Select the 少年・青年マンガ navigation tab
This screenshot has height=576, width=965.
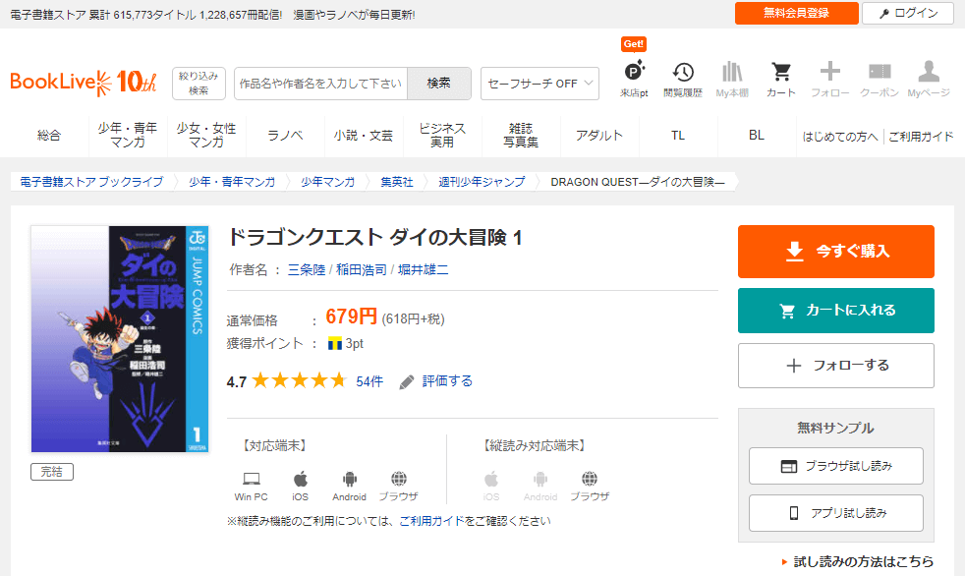pos(128,136)
